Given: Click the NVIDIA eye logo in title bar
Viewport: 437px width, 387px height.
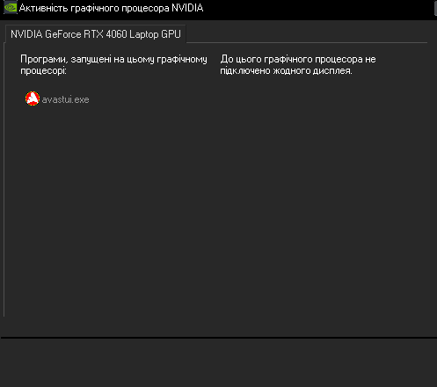Looking at the screenshot, I should [x=11, y=7].
